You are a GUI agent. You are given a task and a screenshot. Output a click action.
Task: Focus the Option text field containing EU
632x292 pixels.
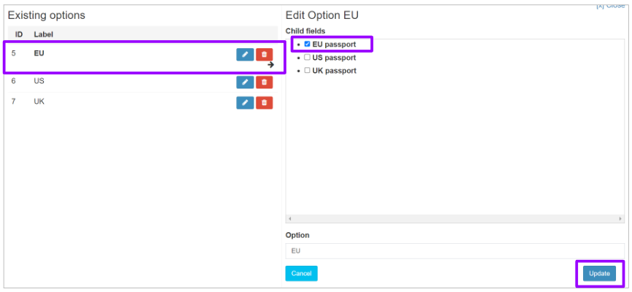[x=455, y=251]
